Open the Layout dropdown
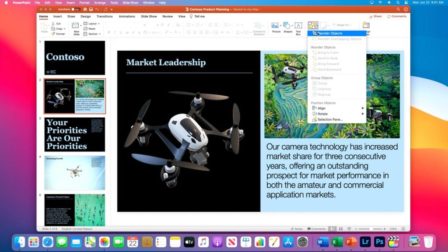 [92, 24]
